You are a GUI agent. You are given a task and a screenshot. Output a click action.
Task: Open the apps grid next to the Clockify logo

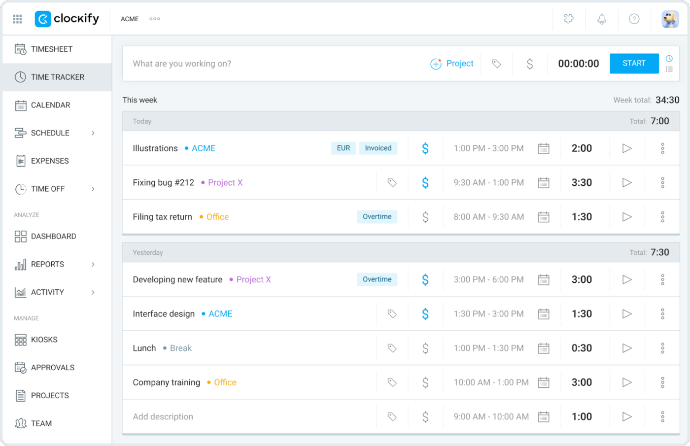click(17, 19)
